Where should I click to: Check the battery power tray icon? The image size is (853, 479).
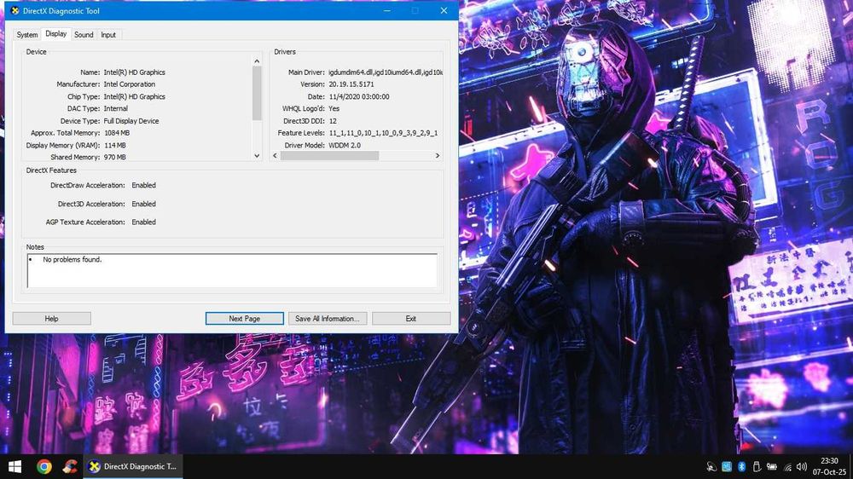click(x=771, y=466)
